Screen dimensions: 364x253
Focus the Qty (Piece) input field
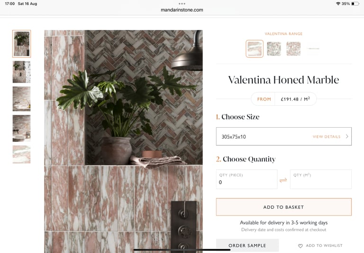point(246,179)
